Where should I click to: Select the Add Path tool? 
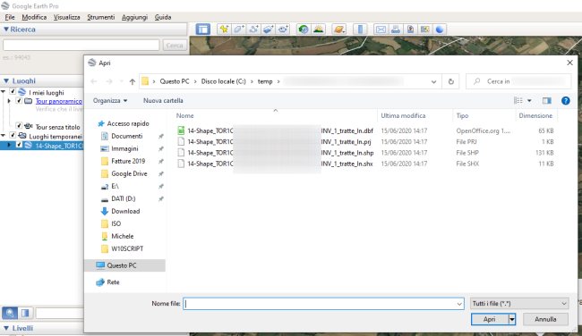[x=253, y=29]
